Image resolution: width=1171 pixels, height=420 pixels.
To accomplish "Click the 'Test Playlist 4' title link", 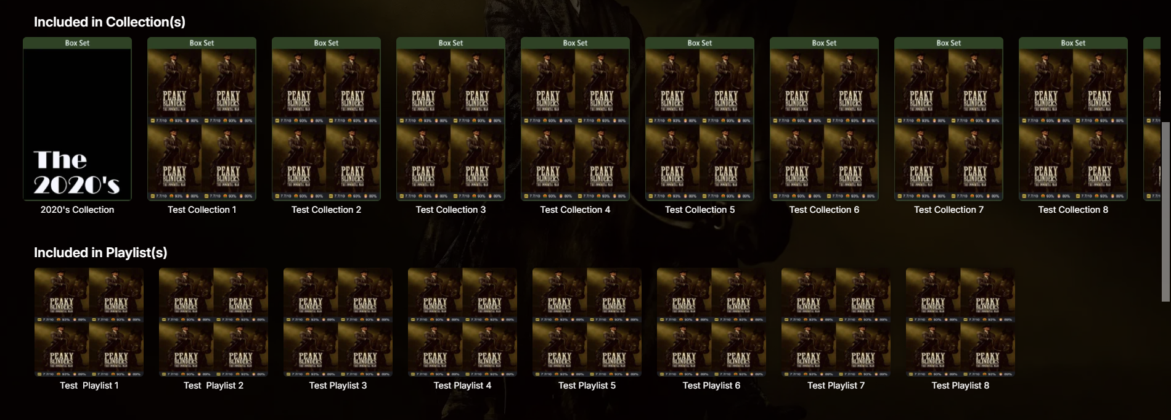I will 462,385.
